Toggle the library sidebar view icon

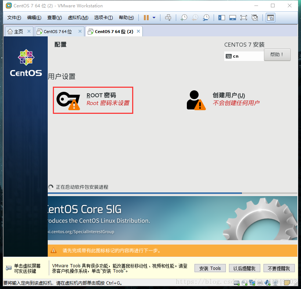[x=221, y=18]
